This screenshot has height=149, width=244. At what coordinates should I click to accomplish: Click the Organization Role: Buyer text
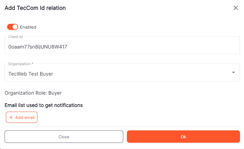tap(33, 93)
